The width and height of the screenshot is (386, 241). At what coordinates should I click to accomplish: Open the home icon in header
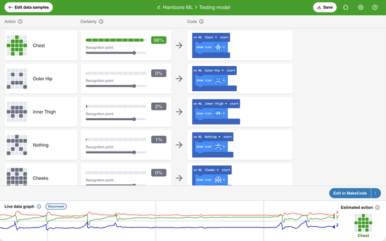(x=345, y=7)
